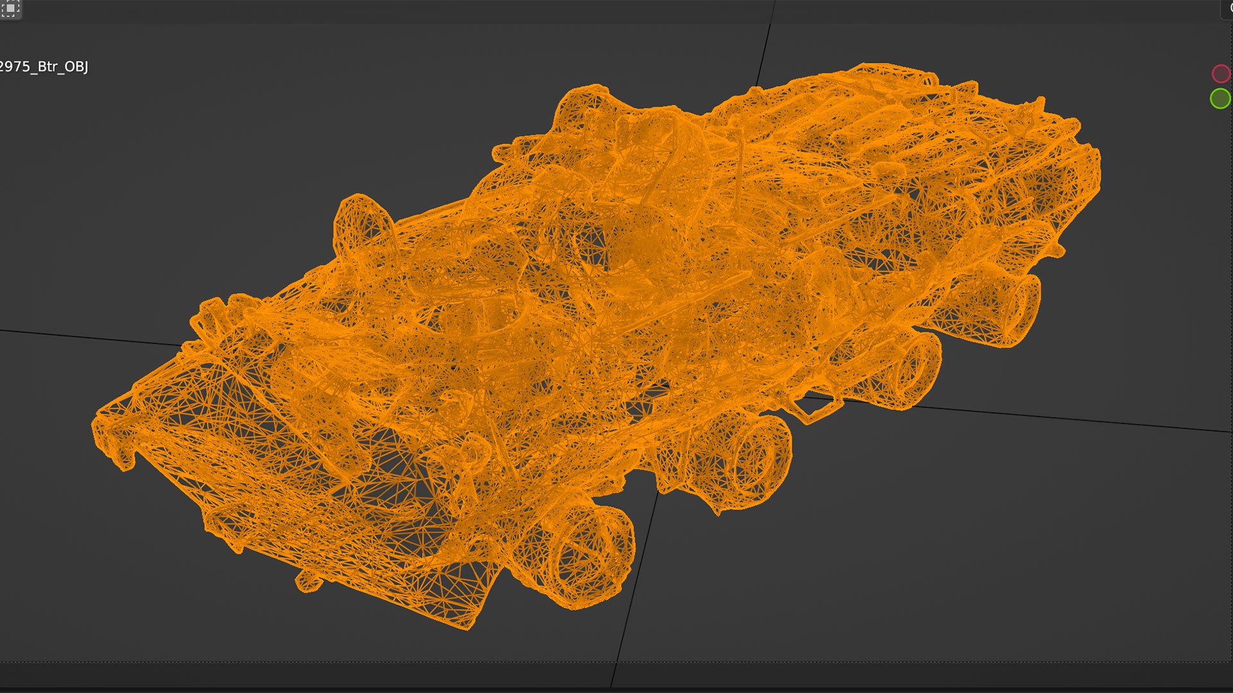Click the 2975_Btr_OBJ object name label
This screenshot has width=1233, height=693.
44,67
